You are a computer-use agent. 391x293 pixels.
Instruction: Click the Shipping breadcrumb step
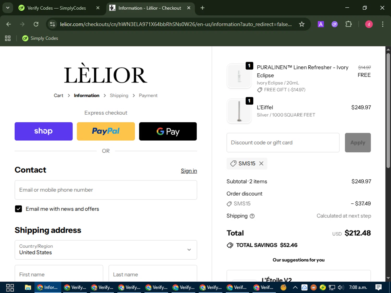pyautogui.click(x=119, y=96)
